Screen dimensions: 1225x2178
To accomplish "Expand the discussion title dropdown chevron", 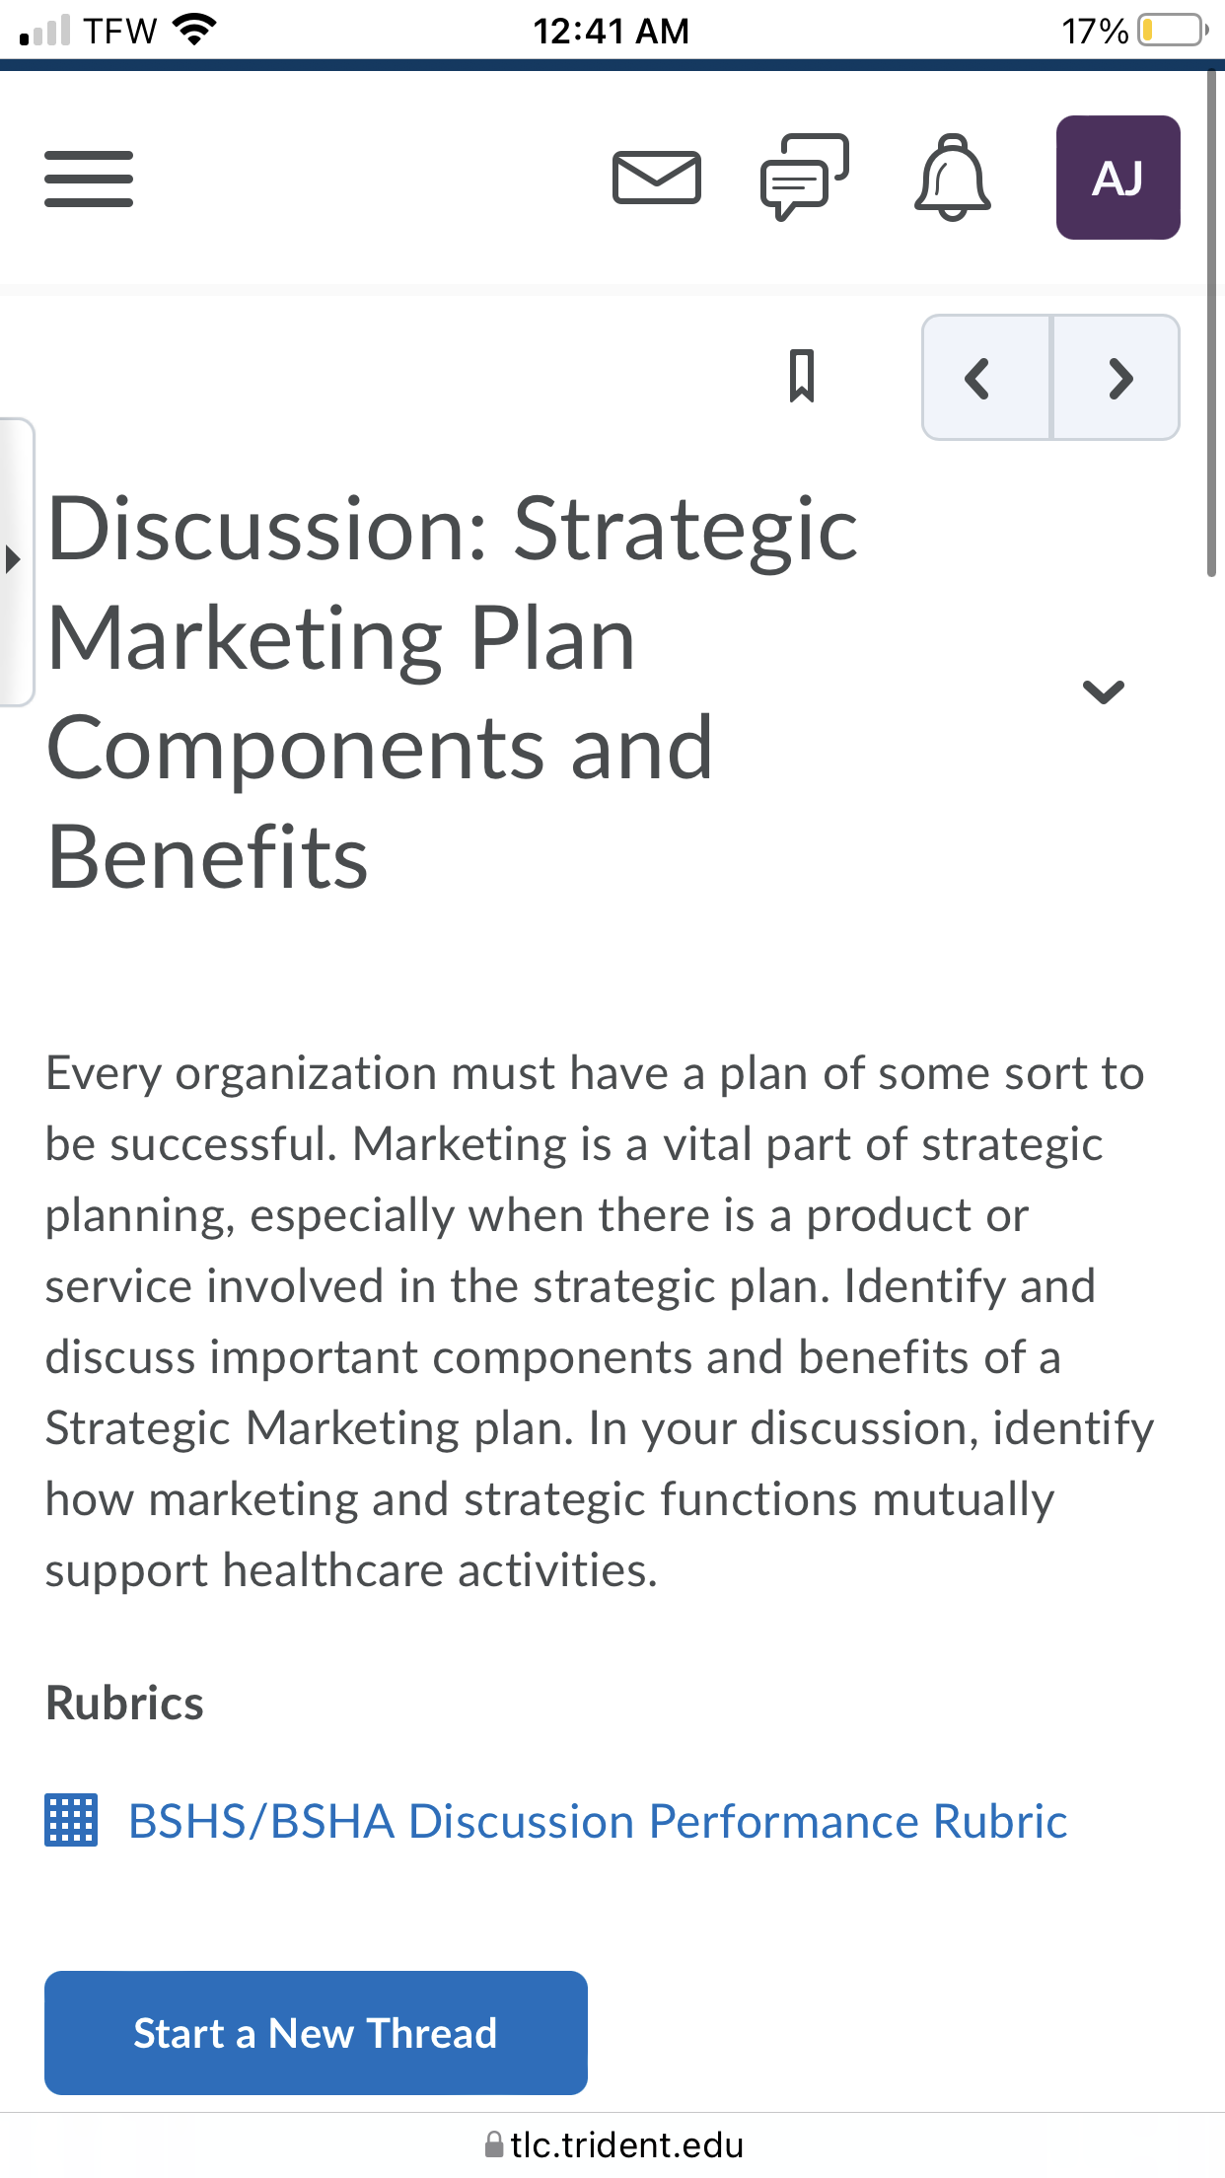I will (1103, 691).
